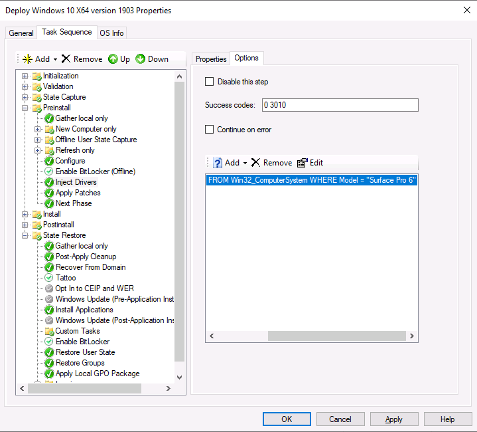This screenshot has height=432, width=477.
Task: Click the green check icon beside Inject Drivers
Action: [x=49, y=182]
